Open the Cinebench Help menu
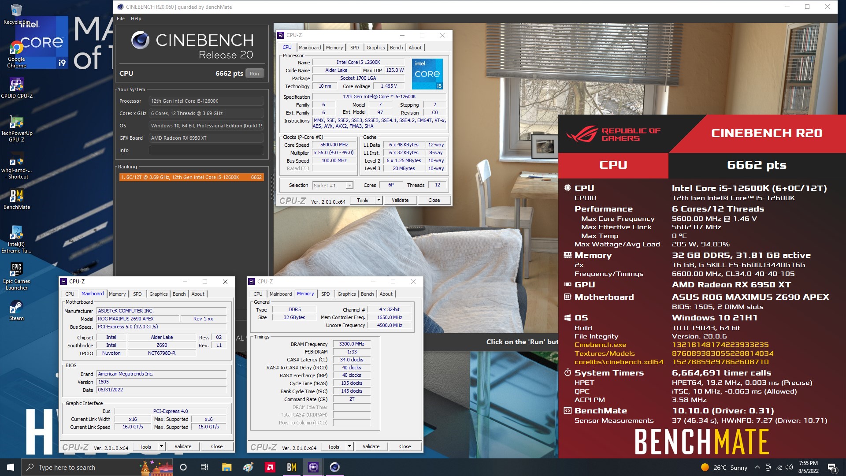The width and height of the screenshot is (846, 476). pyautogui.click(x=136, y=19)
